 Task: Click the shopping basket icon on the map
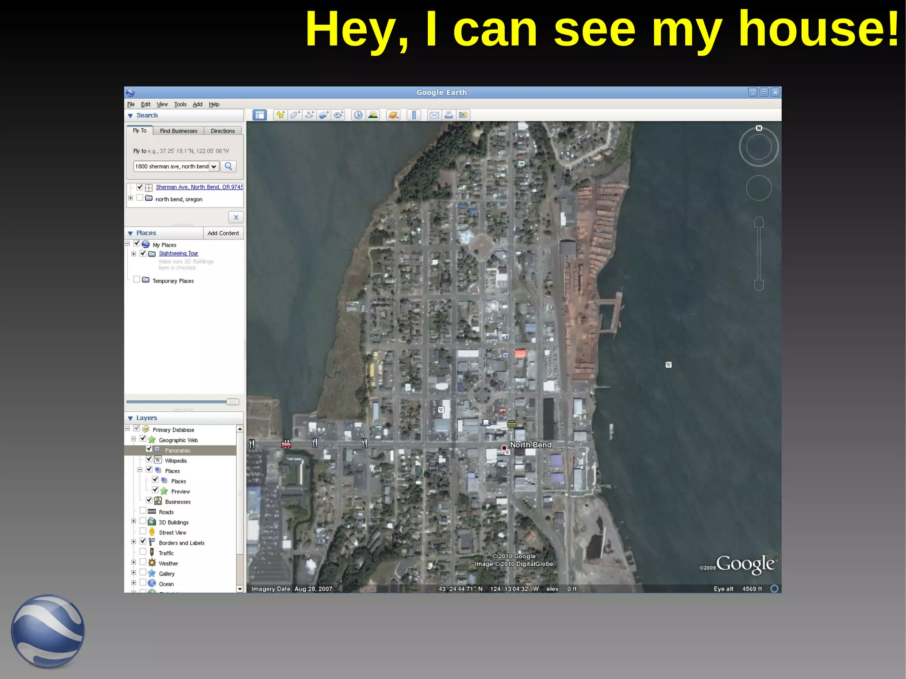pyautogui.click(x=511, y=424)
